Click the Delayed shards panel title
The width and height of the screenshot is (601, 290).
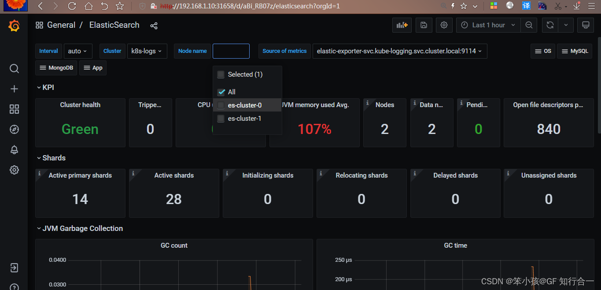pos(455,175)
